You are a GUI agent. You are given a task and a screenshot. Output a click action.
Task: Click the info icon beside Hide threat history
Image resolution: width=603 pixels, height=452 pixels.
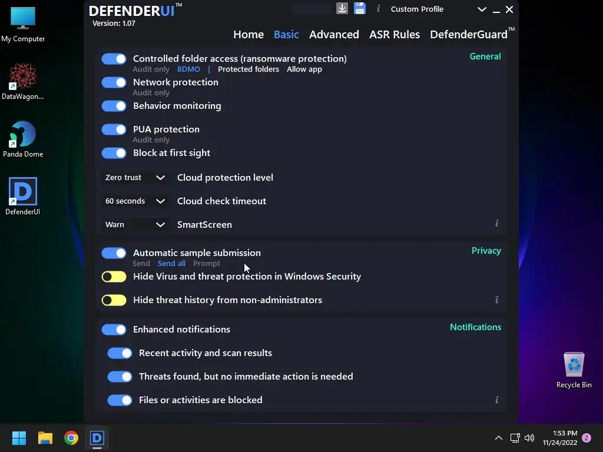497,300
